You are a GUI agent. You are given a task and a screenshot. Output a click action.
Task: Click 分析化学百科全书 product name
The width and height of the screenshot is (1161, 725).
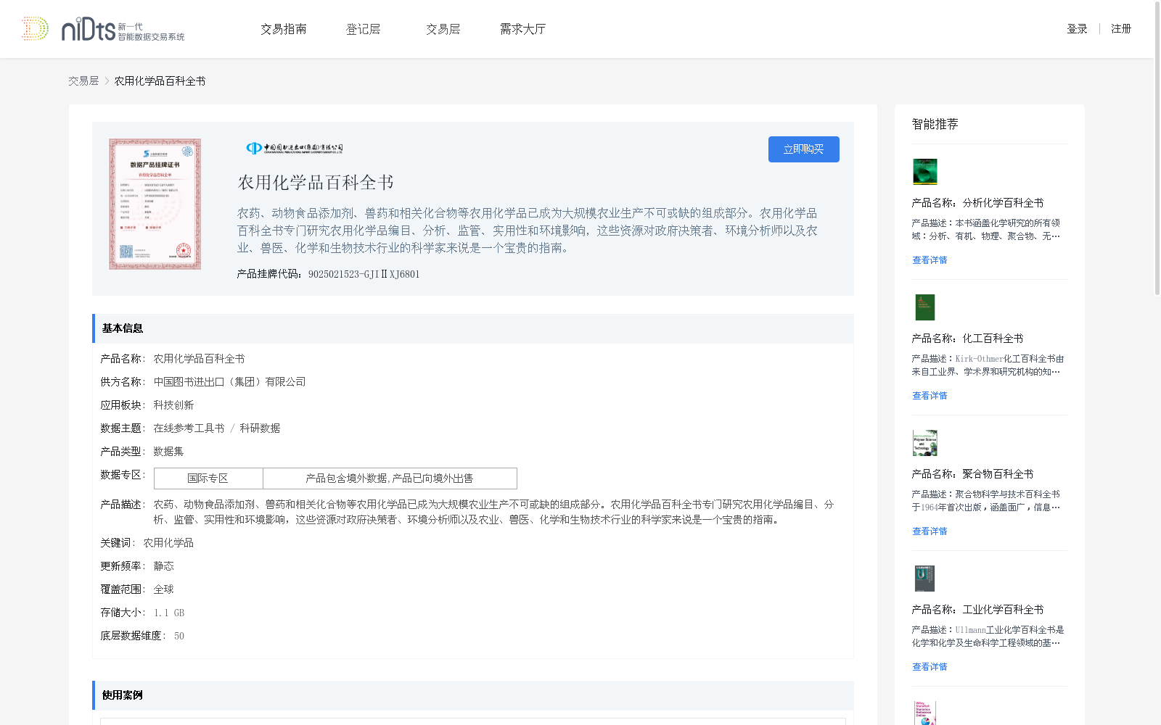[1003, 203]
